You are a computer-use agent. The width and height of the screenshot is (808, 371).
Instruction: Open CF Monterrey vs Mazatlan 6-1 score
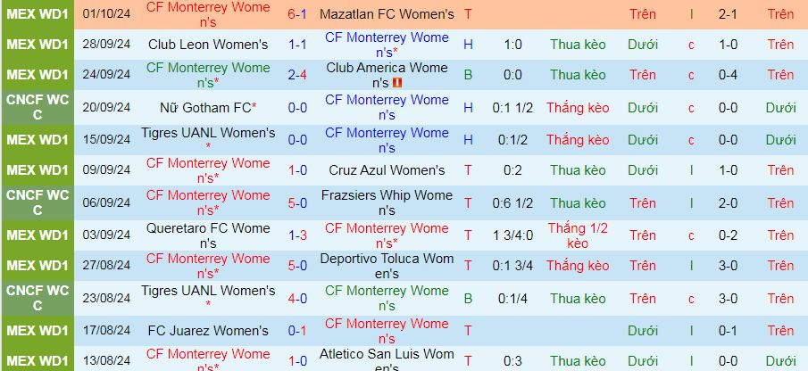point(297,14)
